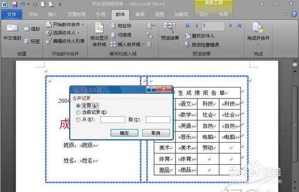
Task: Click 取消 to cancel dialog
Action: (156, 133)
